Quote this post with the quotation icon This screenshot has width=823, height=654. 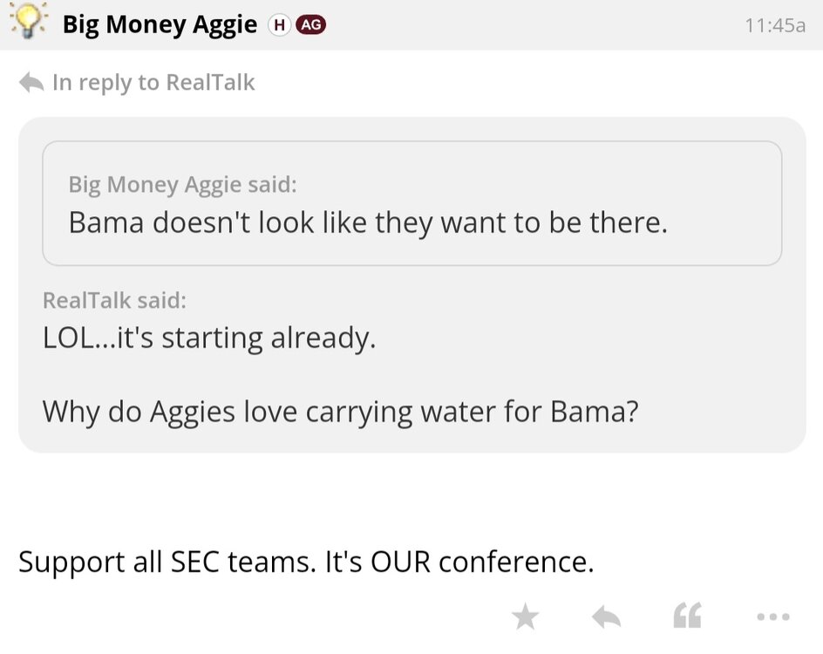687,617
